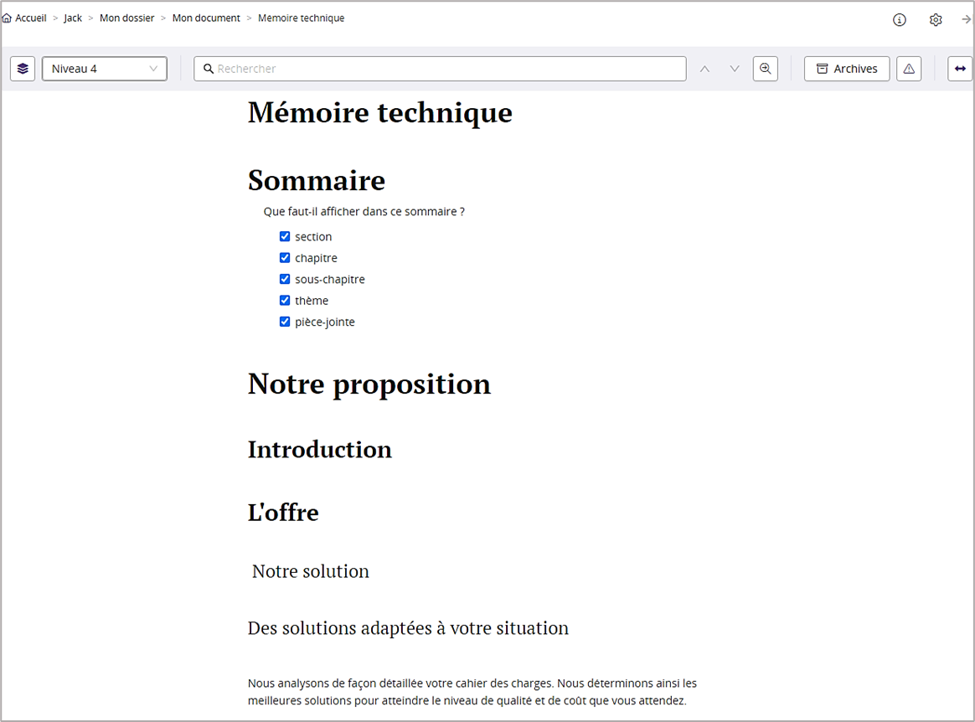975x722 pixels.
Task: Go to Mon document breadcrumb
Action: click(206, 18)
